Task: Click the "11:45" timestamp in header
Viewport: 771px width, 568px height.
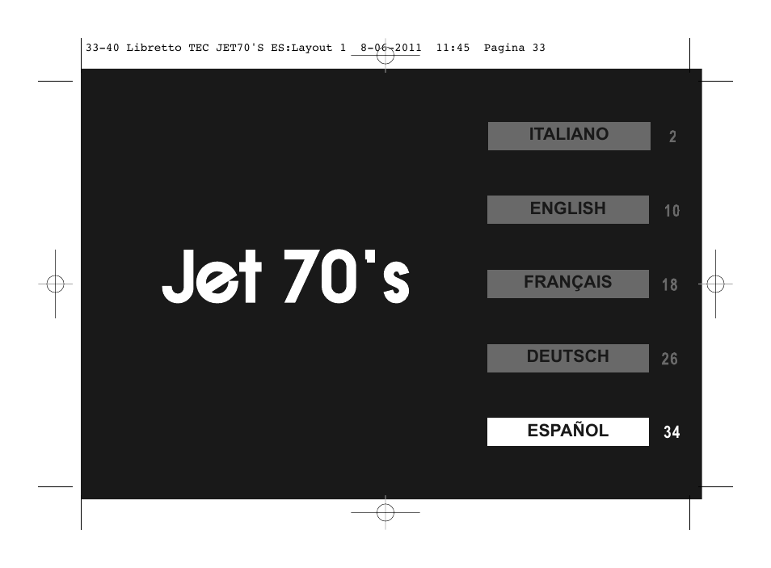Action: [453, 48]
